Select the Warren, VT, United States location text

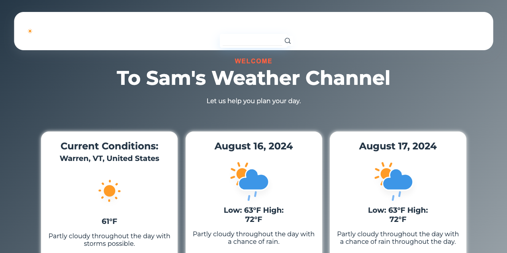pyautogui.click(x=109, y=158)
